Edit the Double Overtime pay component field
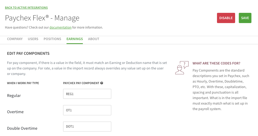The height and width of the screenshot is (136, 258). point(87,127)
